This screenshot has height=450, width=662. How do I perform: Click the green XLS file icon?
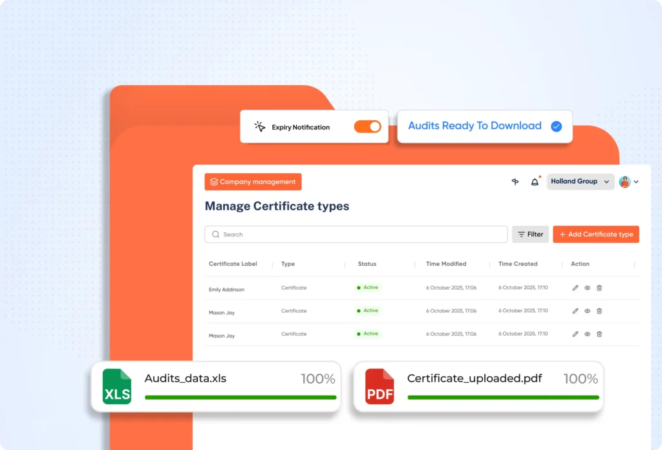117,386
